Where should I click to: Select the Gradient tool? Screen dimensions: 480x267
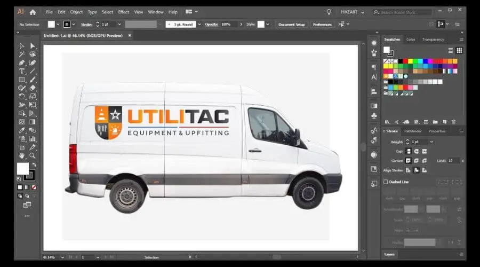pyautogui.click(x=33, y=122)
